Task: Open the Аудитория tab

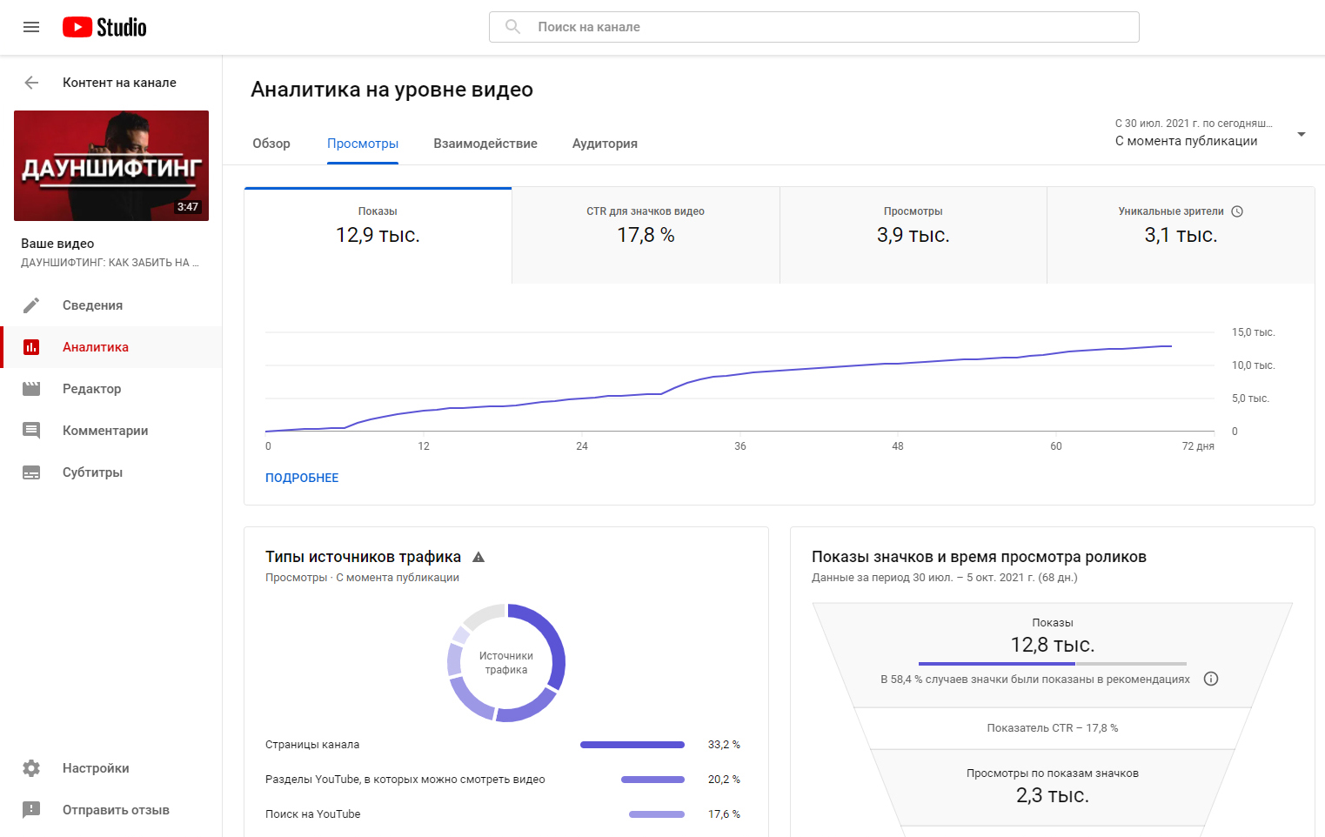Action: [x=605, y=144]
